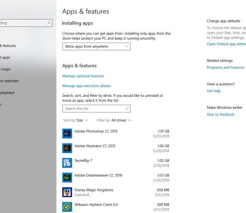Click the Adobe Illustrator CC 2015 icon

click(x=67, y=148)
